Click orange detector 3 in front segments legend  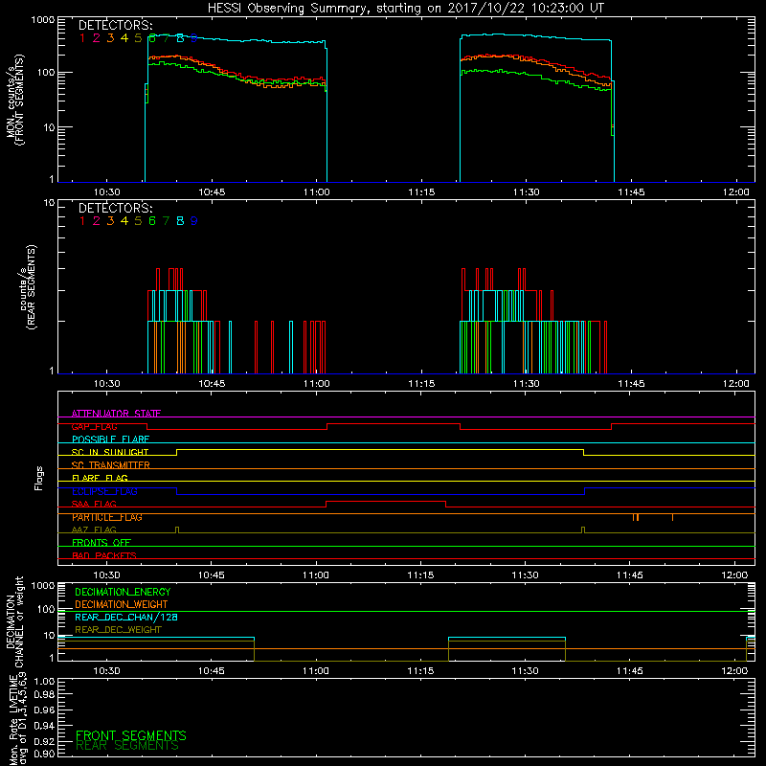(110, 38)
